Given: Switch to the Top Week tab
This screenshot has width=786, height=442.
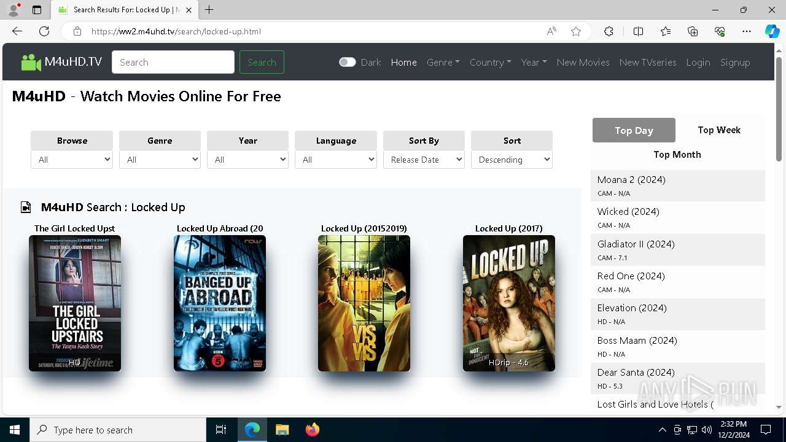Looking at the screenshot, I should pyautogui.click(x=719, y=130).
